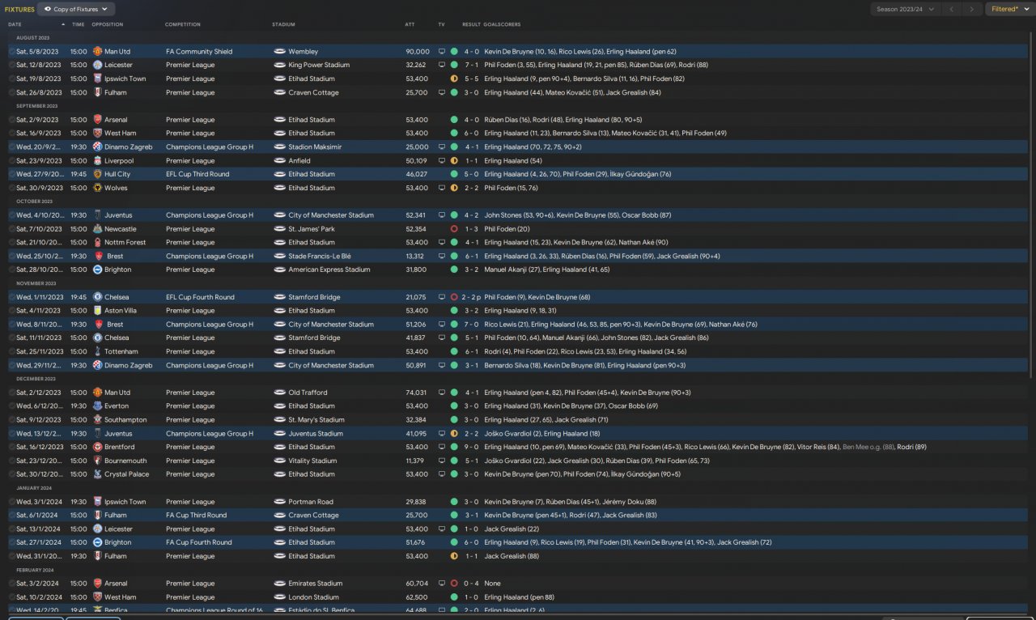
Task: Tick the selection circle for Sat, 2/9/2023 fixture
Action: 11,120
